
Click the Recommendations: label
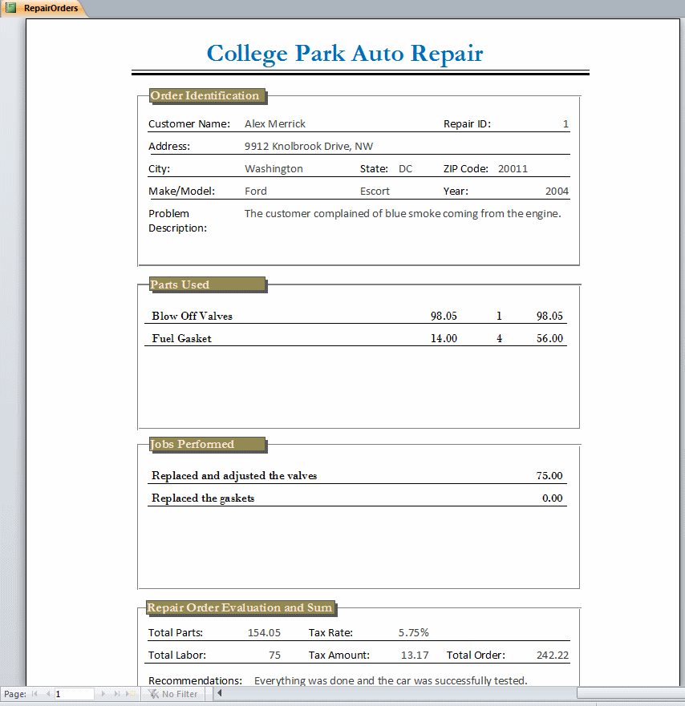point(195,681)
